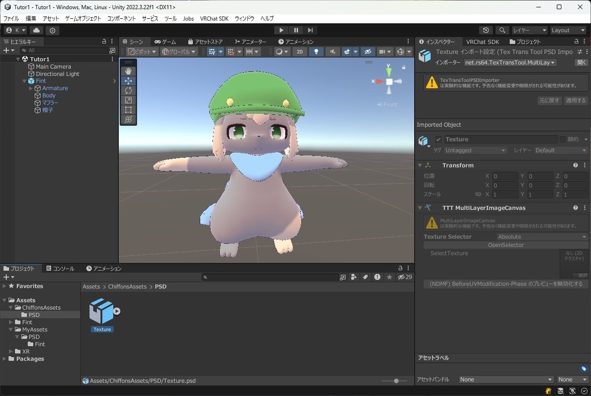This screenshot has height=396, width=591.
Task: Click the position X value field
Action: tap(505, 176)
